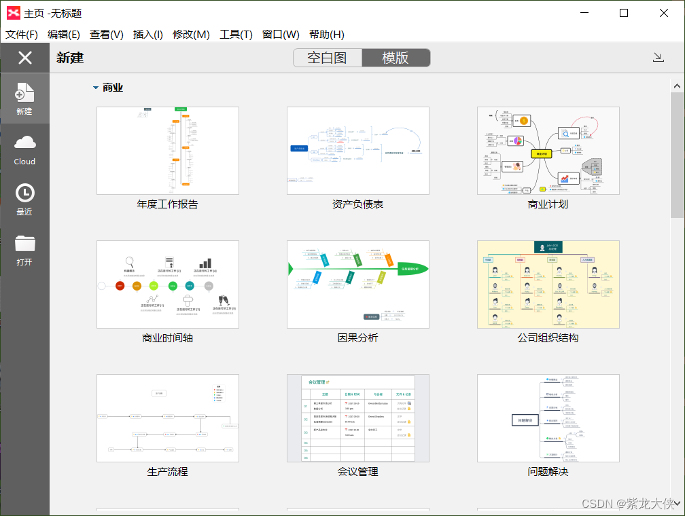Select the 商业计划 template thumbnail
The height and width of the screenshot is (516, 685).
pyautogui.click(x=548, y=151)
